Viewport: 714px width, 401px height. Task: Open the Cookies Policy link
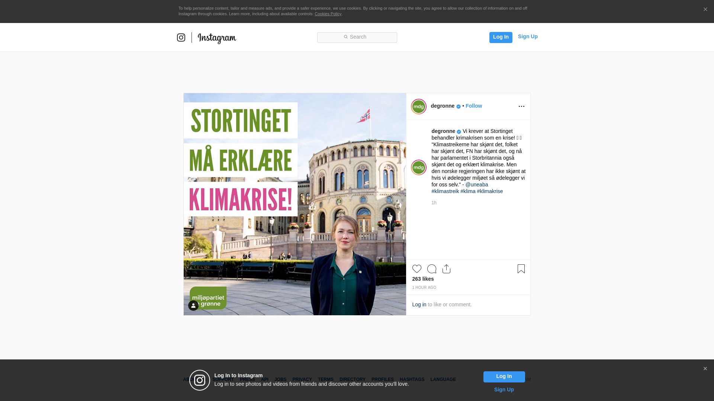328,14
